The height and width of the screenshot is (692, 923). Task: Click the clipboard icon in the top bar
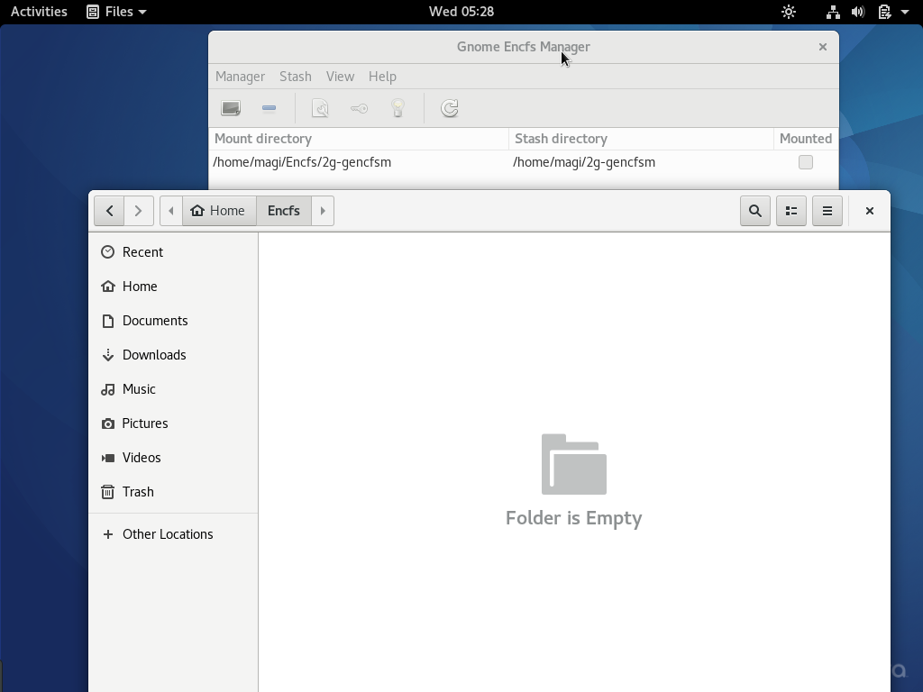pyautogui.click(x=884, y=12)
